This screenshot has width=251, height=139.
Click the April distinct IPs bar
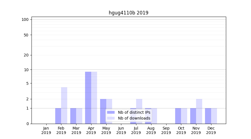(88, 98)
